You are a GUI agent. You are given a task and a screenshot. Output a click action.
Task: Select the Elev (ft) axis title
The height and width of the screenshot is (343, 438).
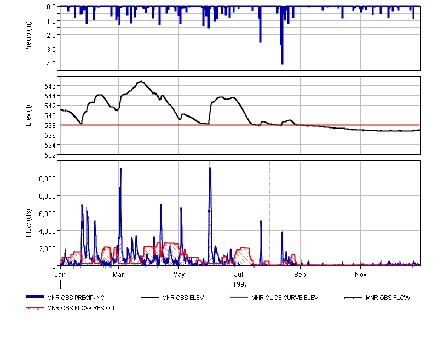pyautogui.click(x=28, y=115)
